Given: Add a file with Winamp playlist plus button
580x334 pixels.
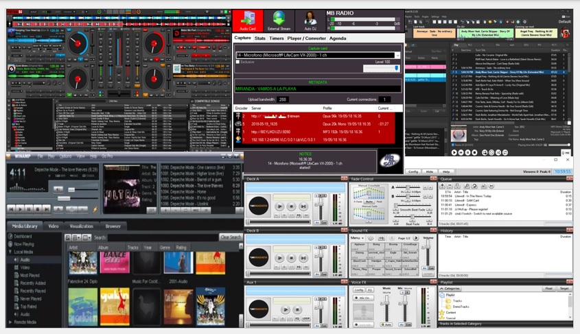Looking at the screenshot, I should (x=165, y=210).
